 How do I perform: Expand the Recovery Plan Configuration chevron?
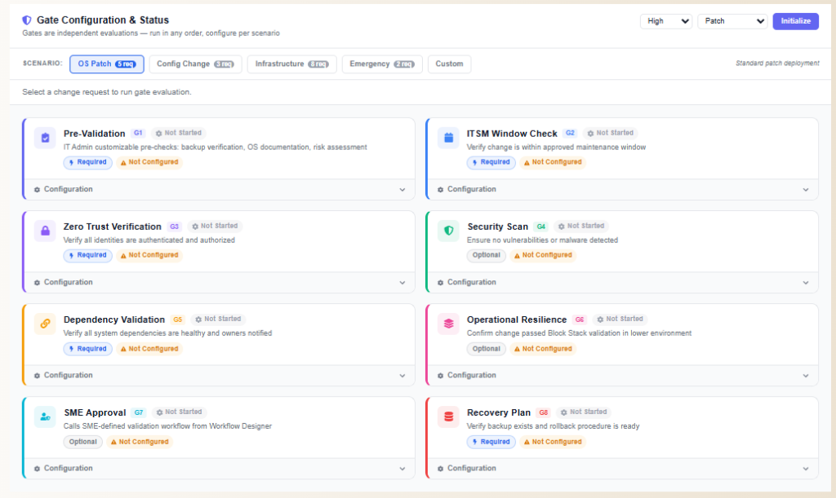[x=806, y=469]
